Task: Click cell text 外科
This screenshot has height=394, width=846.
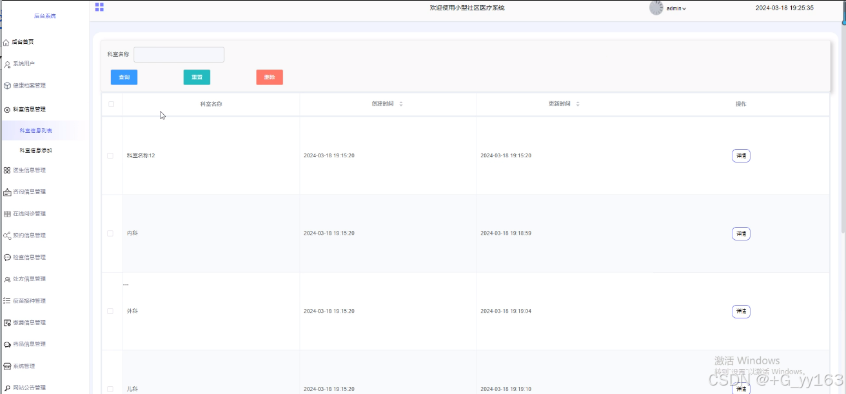Action: 132,311
